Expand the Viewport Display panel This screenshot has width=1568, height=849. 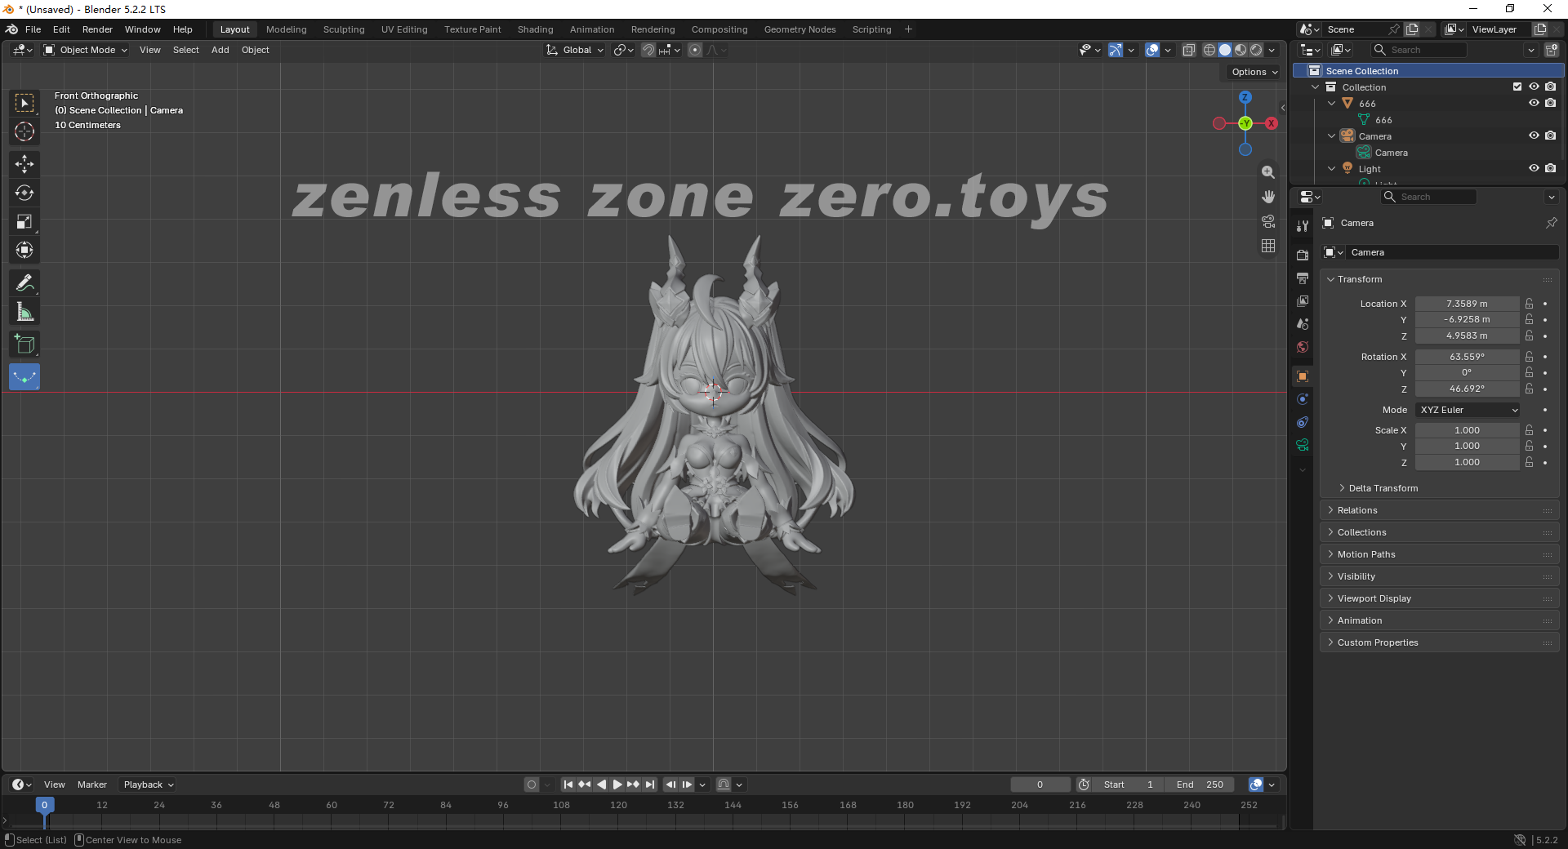tap(1374, 598)
